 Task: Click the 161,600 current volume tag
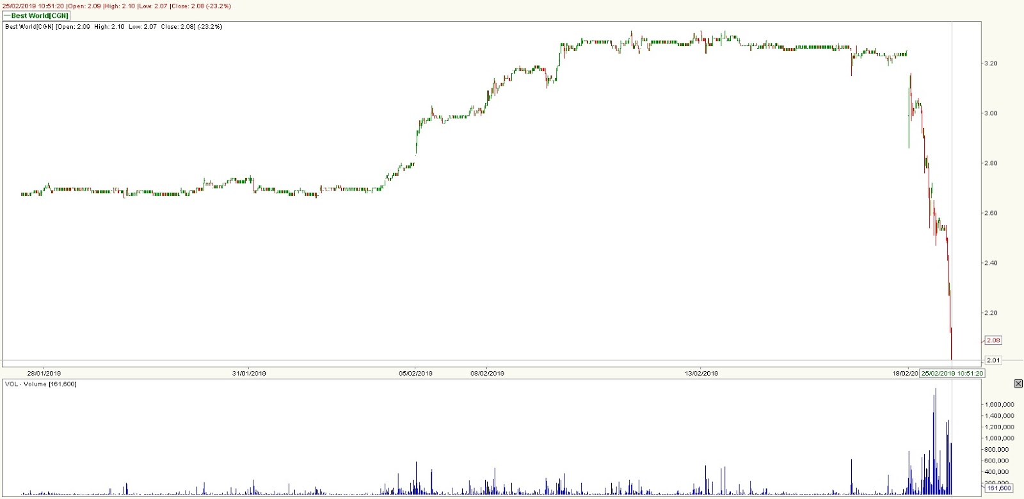999,488
